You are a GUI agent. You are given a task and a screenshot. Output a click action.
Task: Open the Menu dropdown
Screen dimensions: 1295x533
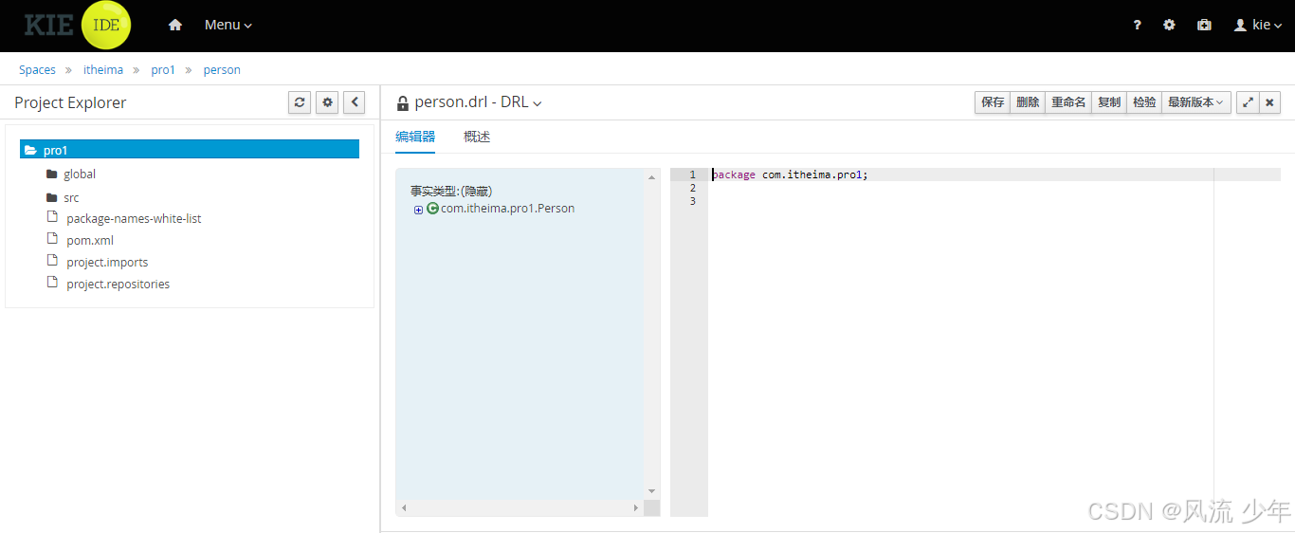[228, 26]
